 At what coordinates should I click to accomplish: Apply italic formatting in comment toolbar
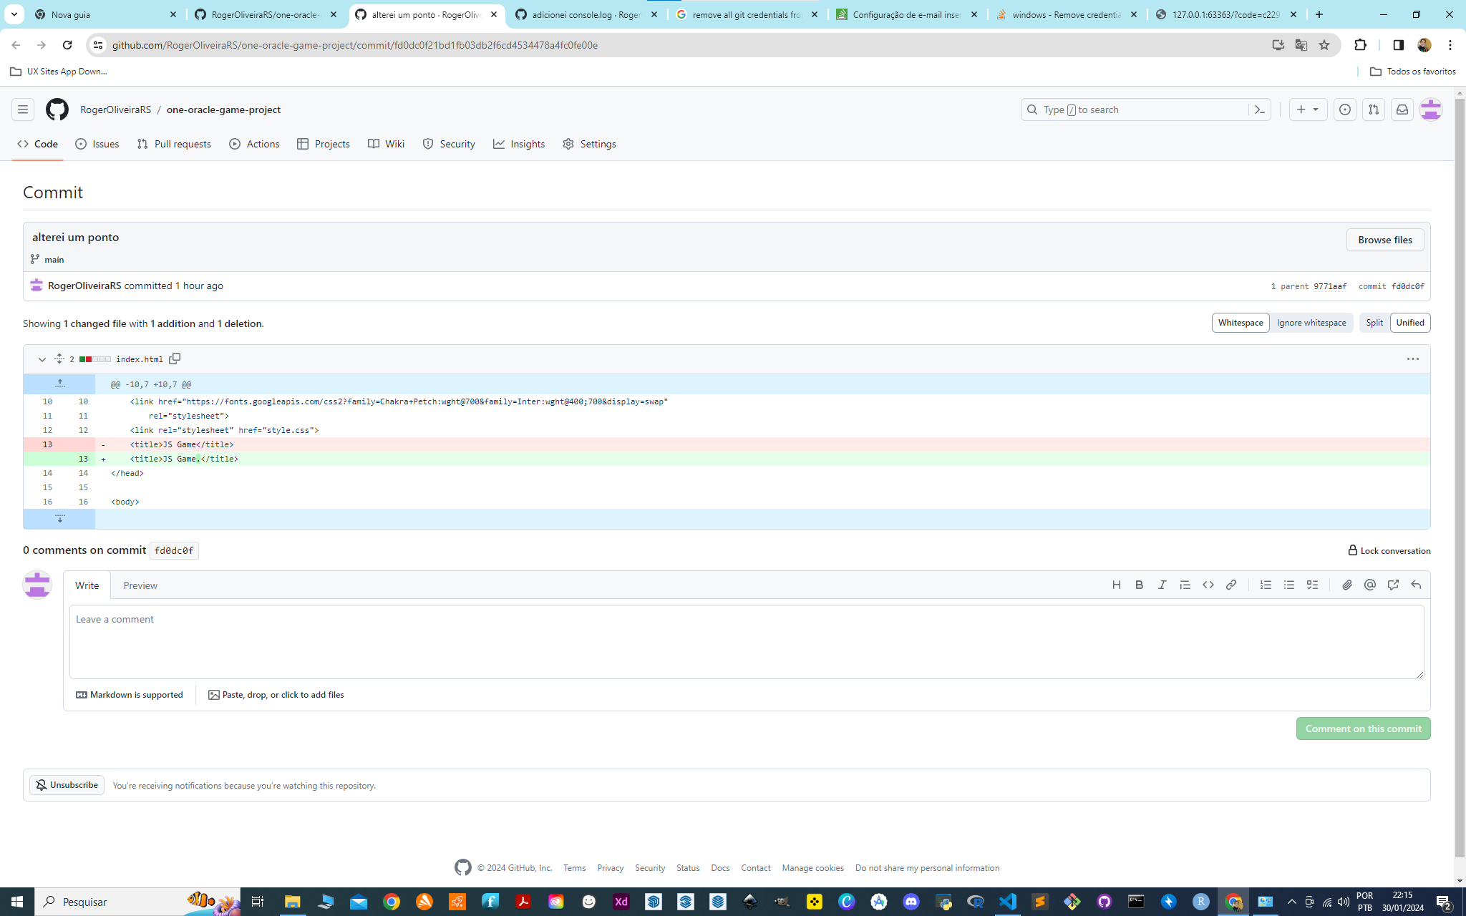tap(1162, 585)
